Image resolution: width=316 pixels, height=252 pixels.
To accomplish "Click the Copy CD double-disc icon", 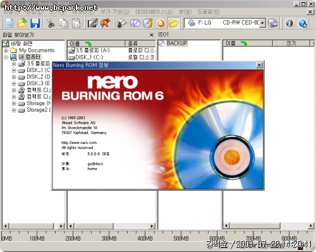I will pos(135,23).
